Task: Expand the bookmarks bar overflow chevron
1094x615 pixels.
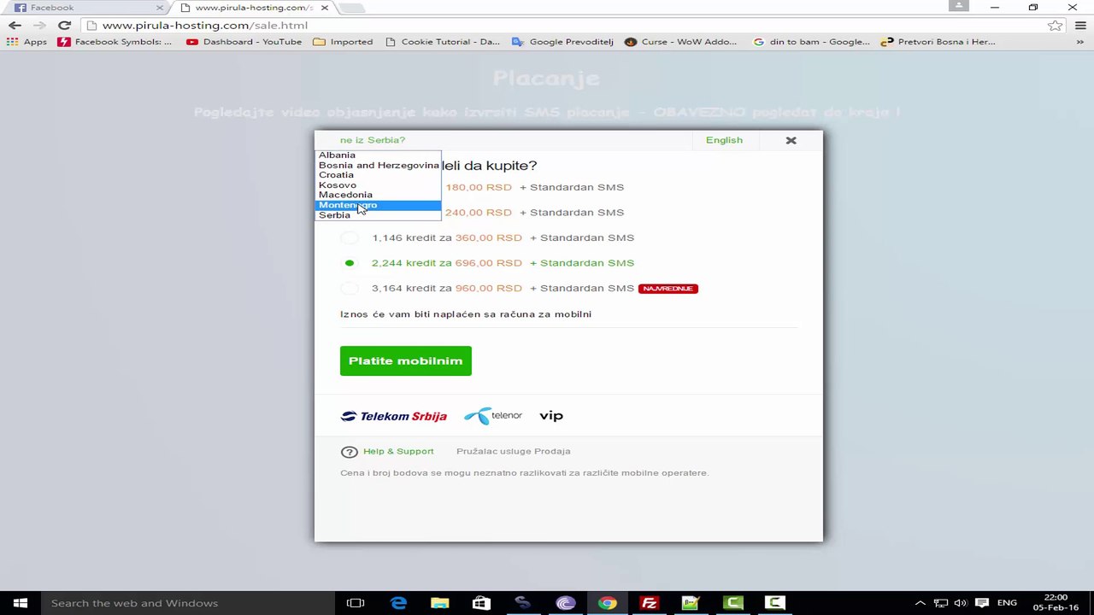Action: [1079, 42]
